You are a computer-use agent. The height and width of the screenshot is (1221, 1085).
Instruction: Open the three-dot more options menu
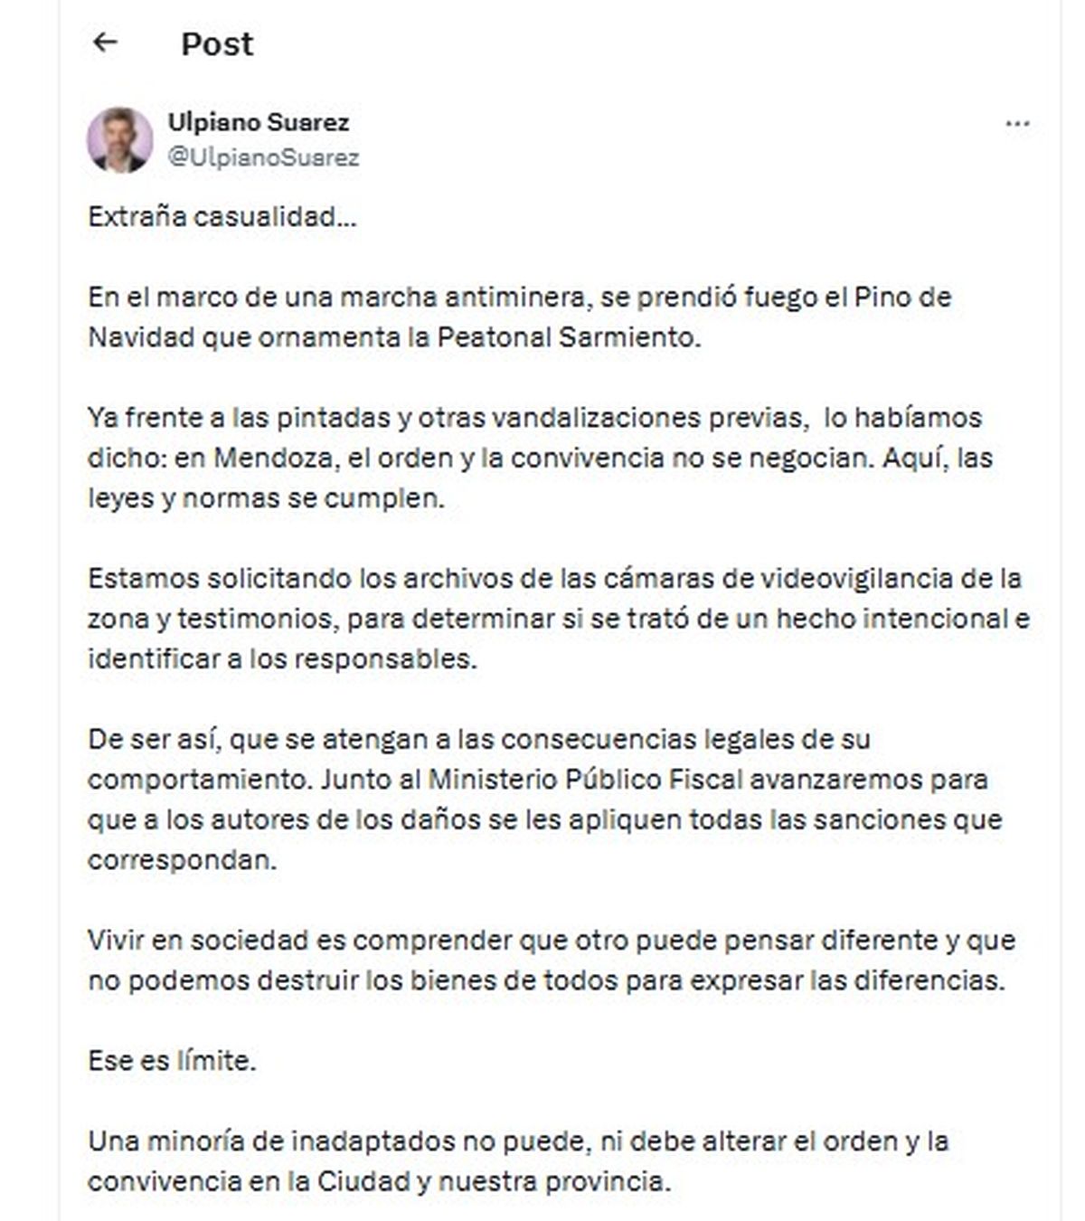(x=1017, y=124)
